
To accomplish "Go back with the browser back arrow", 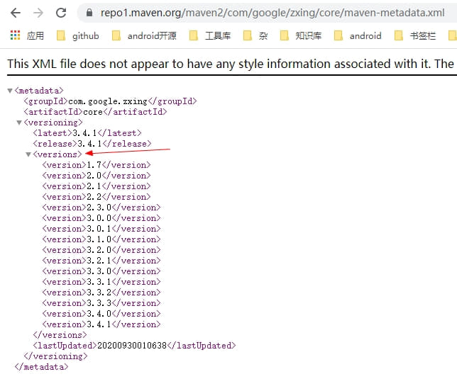I will (x=16, y=13).
